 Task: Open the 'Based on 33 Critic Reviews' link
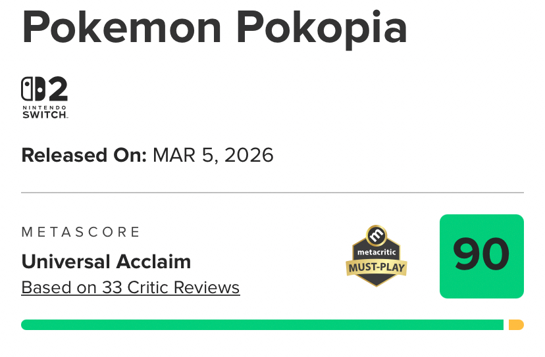(130, 288)
